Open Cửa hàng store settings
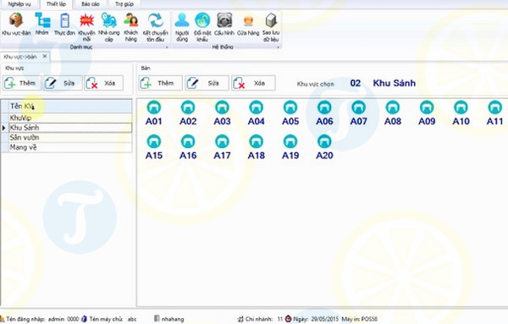Viewport: 508px width, 324px height. [x=248, y=24]
